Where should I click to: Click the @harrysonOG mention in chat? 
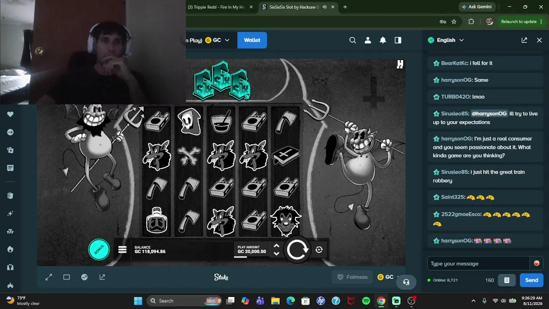tap(489, 114)
